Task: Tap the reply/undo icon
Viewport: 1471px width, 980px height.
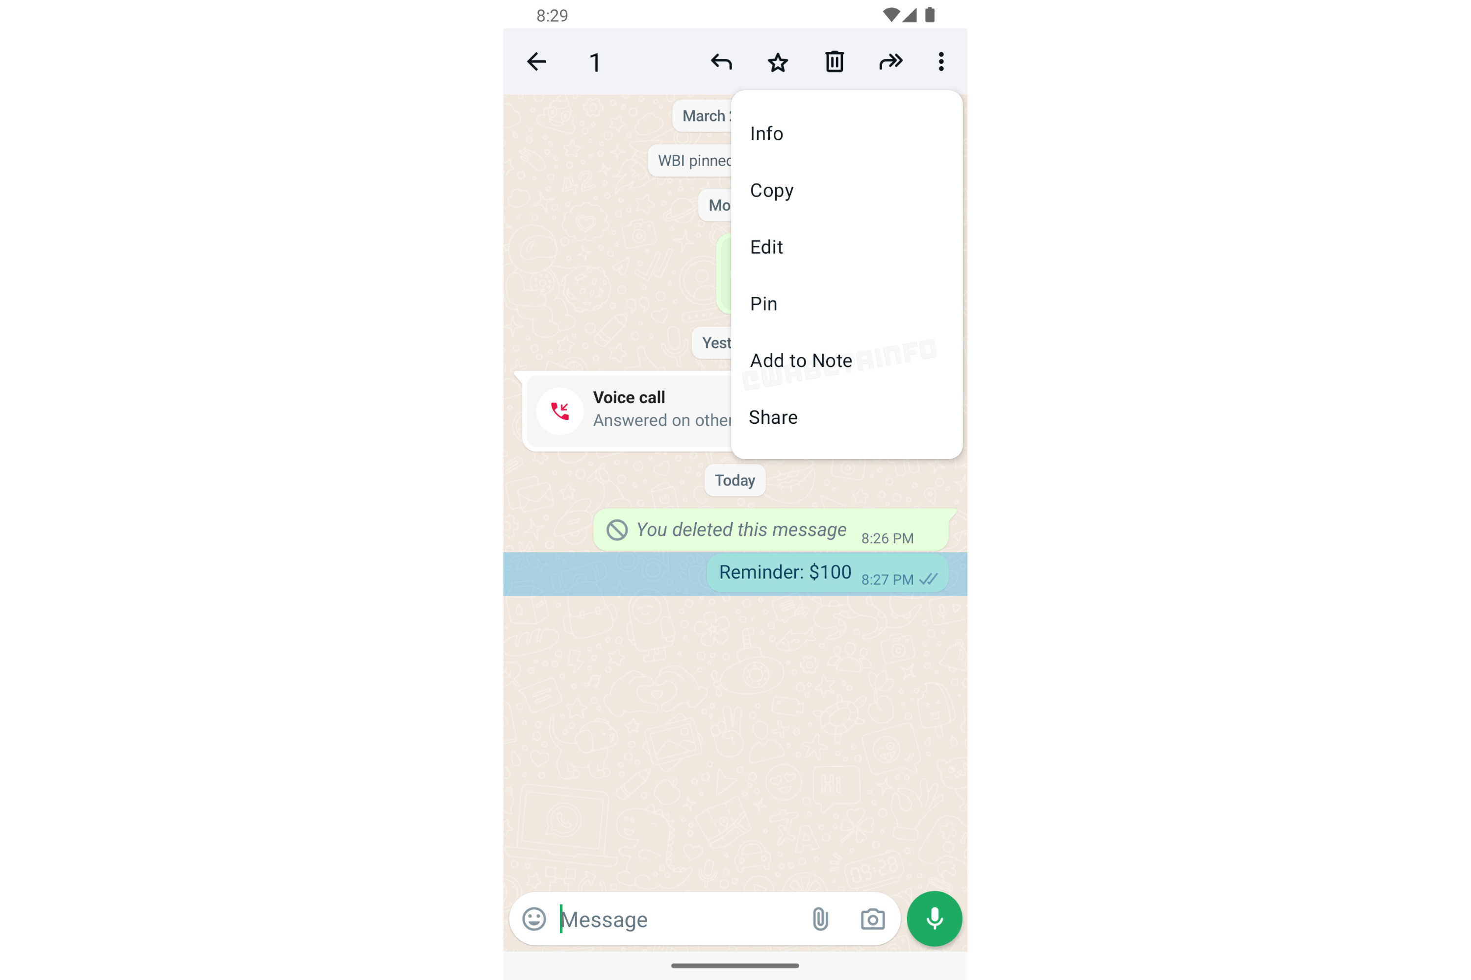Action: pos(721,61)
